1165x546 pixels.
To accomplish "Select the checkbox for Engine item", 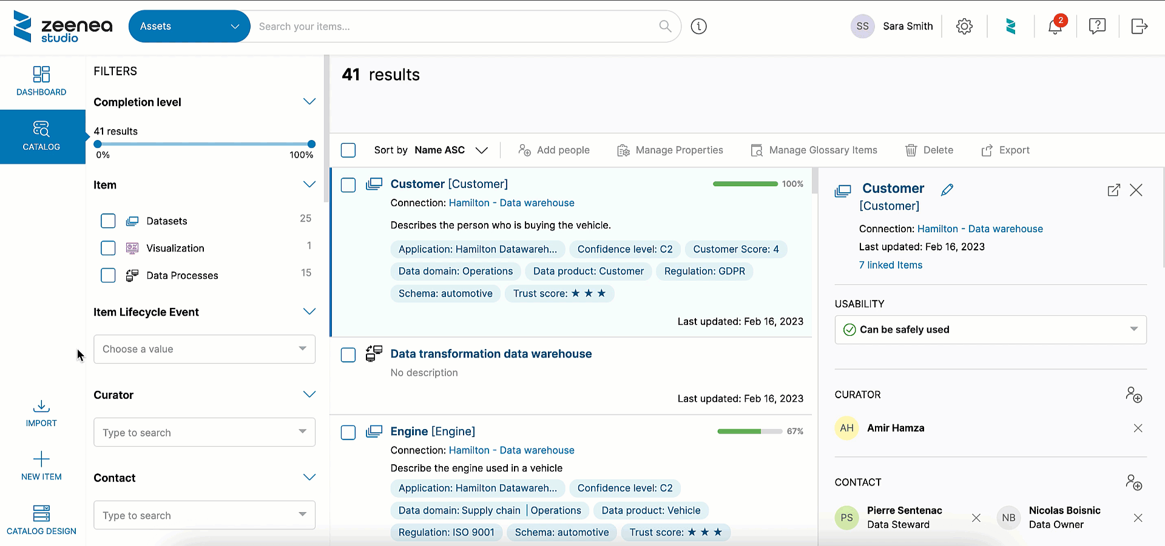I will 348,433.
